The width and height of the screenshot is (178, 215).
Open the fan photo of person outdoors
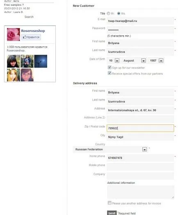[x=27, y=61]
